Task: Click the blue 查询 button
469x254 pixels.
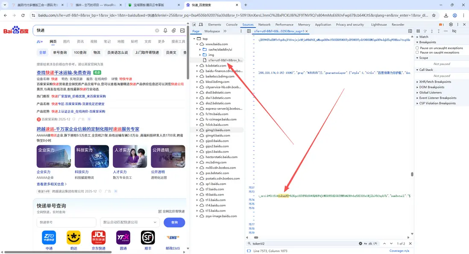Action: 174,222
